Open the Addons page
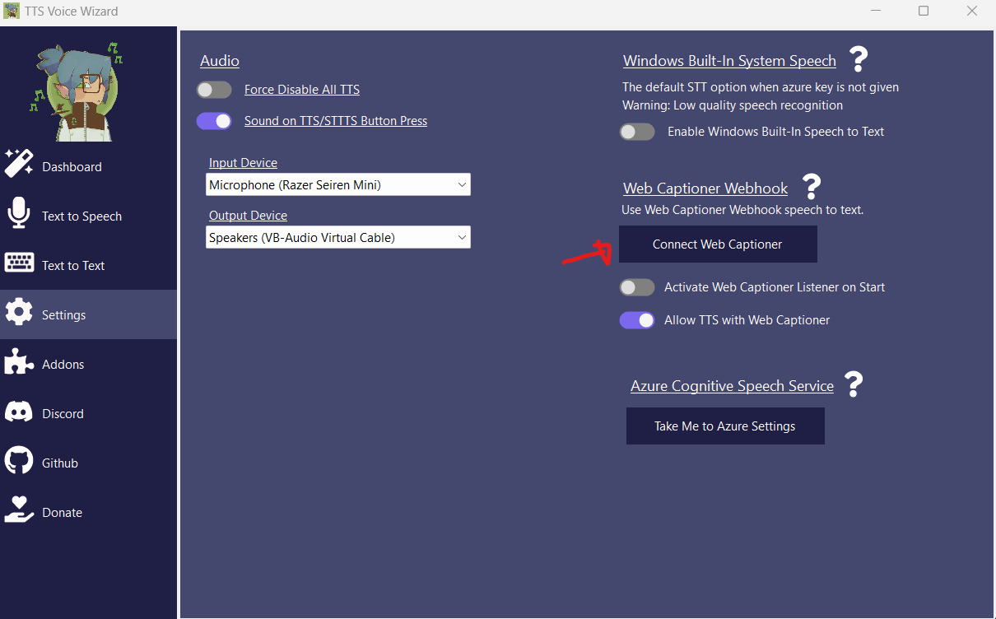The width and height of the screenshot is (996, 619). pos(88,364)
